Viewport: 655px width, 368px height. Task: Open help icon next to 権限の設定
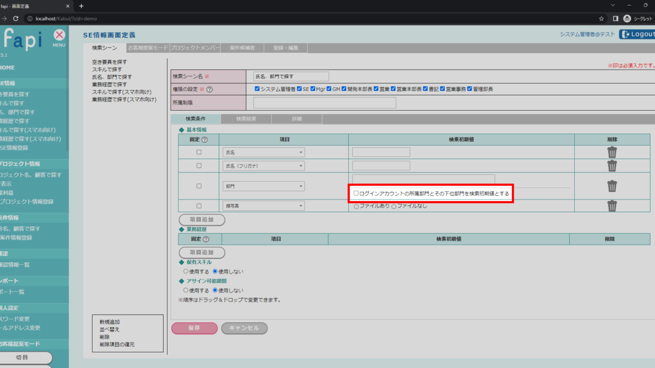[209, 89]
